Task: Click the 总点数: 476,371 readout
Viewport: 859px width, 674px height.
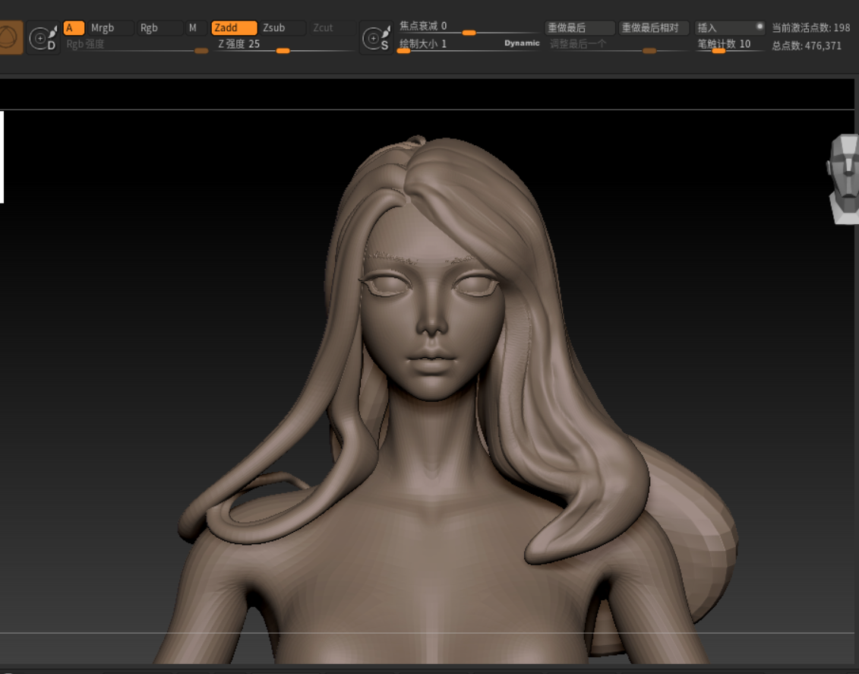Action: pos(807,46)
